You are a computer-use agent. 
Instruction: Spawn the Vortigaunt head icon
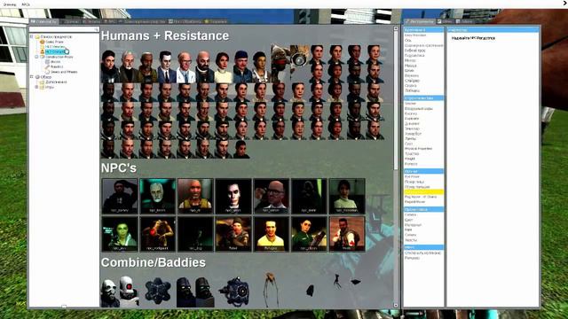click(280, 64)
